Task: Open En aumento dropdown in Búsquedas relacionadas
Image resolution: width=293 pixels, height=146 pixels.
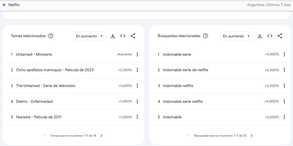Action: [236, 36]
